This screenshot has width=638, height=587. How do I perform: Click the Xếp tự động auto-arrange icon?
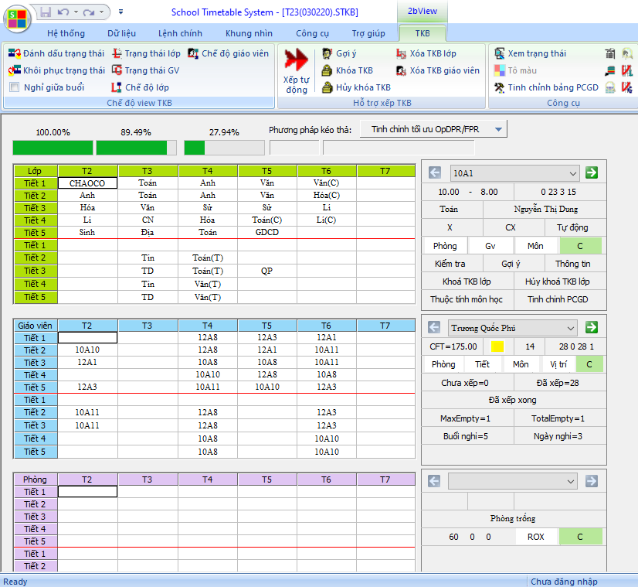click(295, 68)
